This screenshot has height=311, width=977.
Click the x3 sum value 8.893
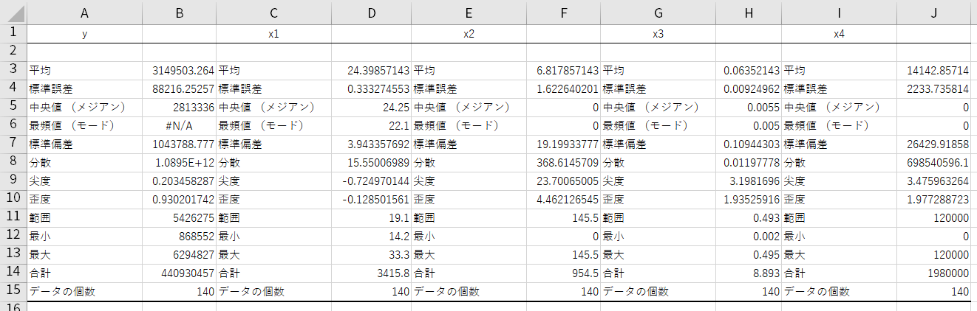click(748, 273)
